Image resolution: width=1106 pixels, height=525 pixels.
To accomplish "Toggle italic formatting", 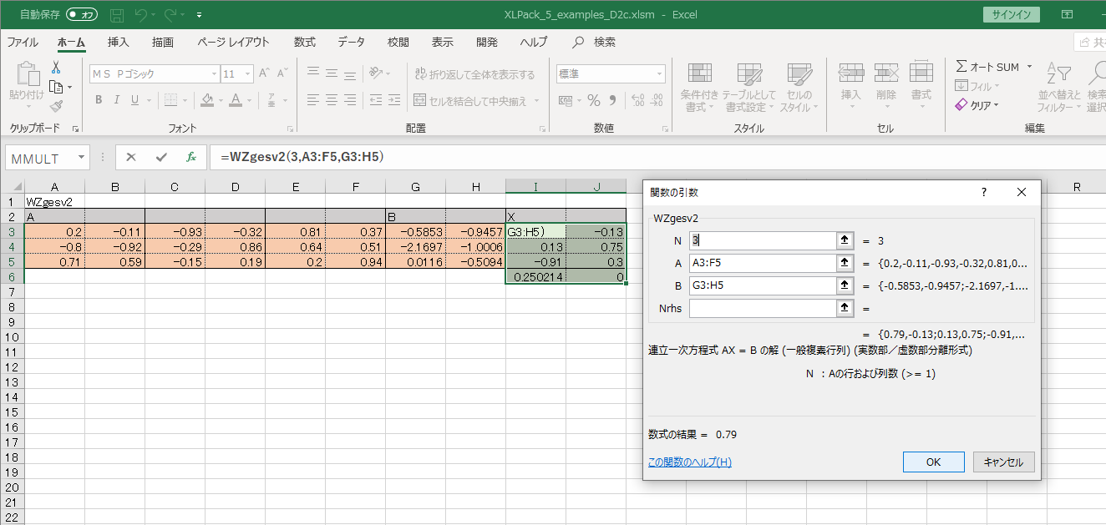I will [x=118, y=100].
